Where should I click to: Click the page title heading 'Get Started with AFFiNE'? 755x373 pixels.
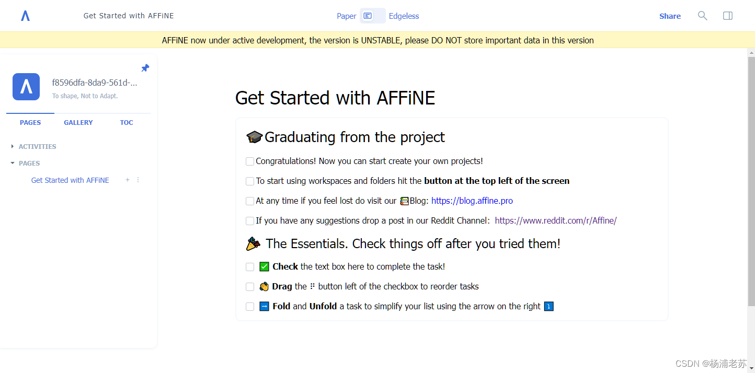[x=335, y=98]
